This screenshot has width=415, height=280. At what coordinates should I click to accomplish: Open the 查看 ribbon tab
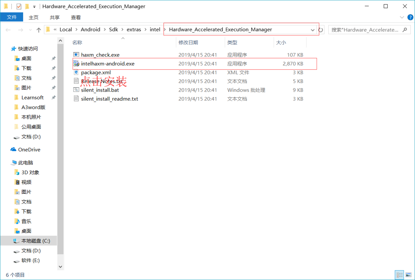[76, 17]
